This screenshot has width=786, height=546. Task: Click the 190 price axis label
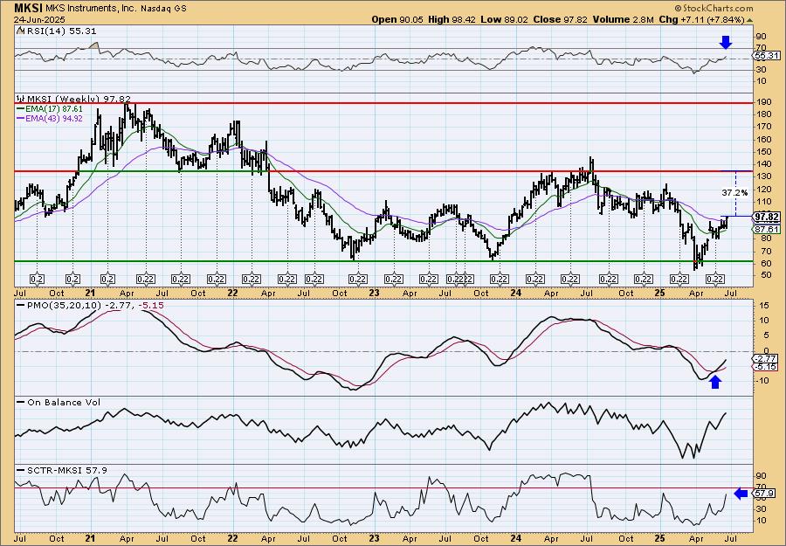tap(764, 102)
